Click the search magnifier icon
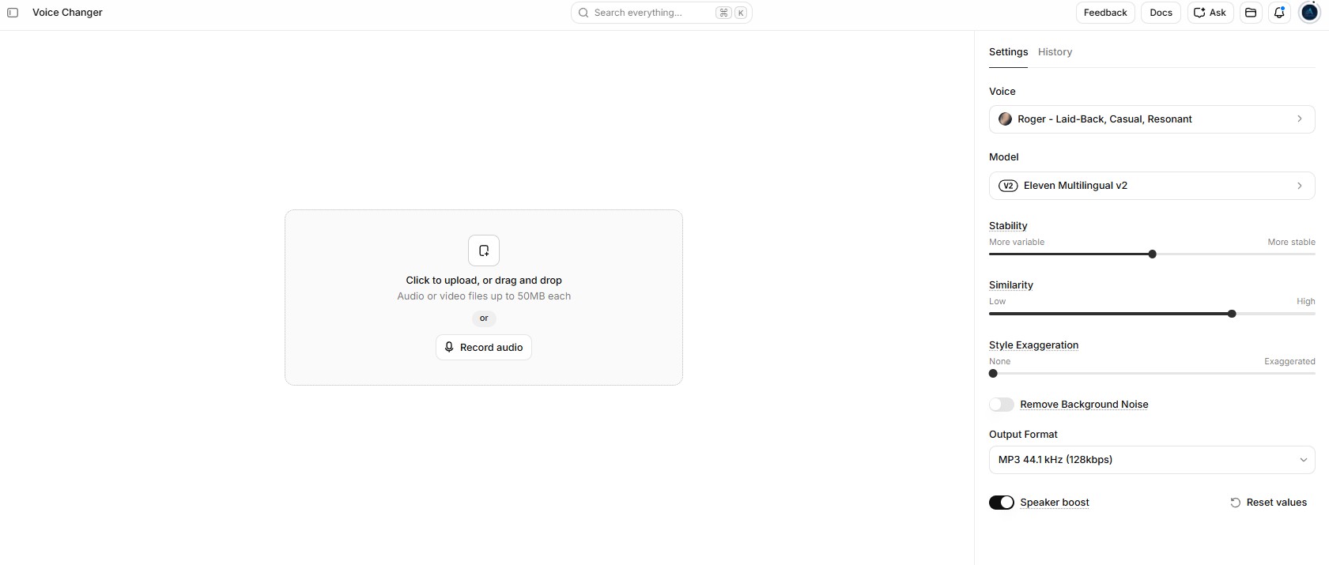Viewport: 1329px width, 565px height. (583, 13)
